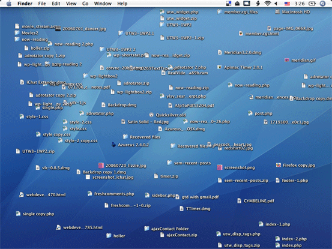This screenshot has height=249, width=332.
Task: Select the TTimer.dmg disk image
Action: click(195, 209)
